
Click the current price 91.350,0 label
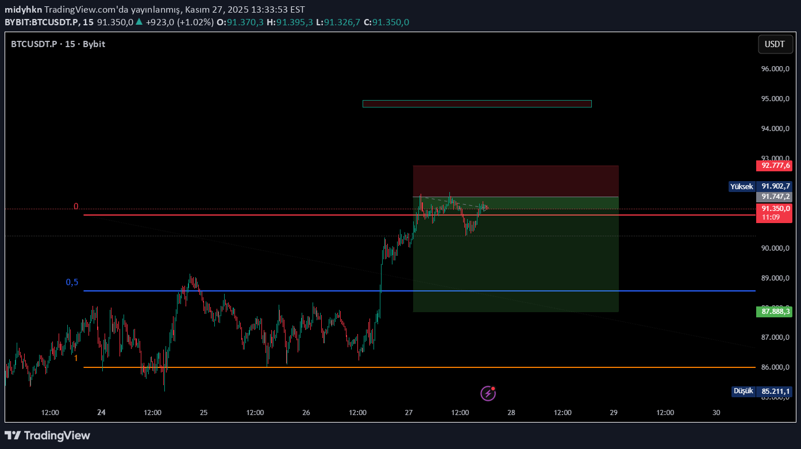(774, 209)
